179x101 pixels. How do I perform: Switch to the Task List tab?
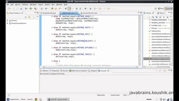pos(161,13)
